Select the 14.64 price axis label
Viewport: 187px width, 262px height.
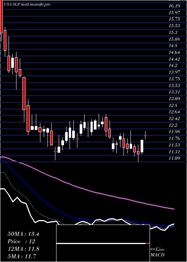[x=174, y=52]
